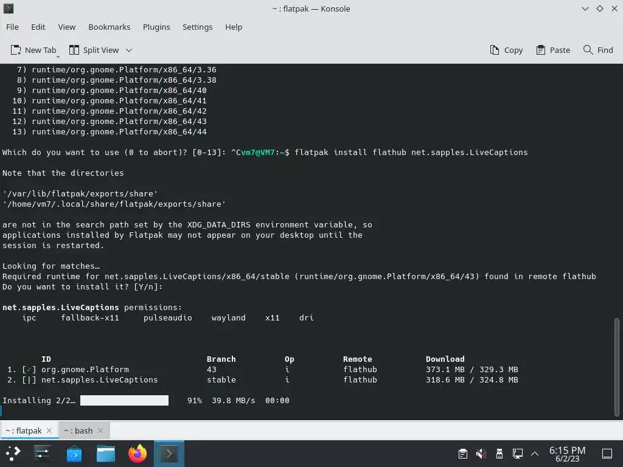
Task: Open the removable devices tray icon
Action: [x=499, y=454]
